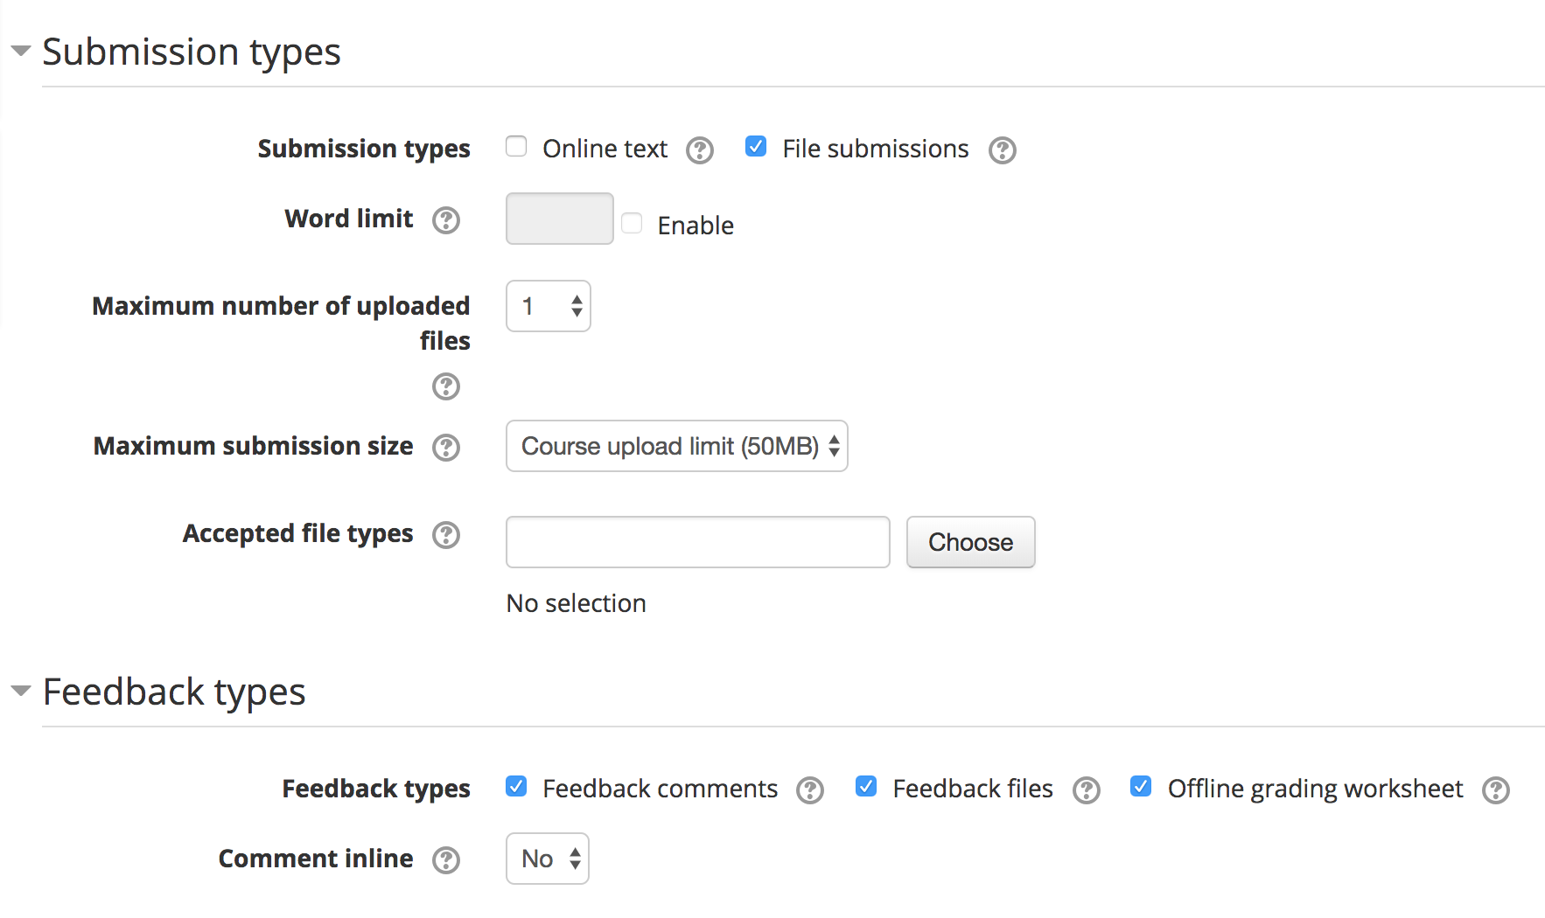Screen dimensions: 1545x918
Task: Collapse the Feedback types section
Action: pos(21,691)
